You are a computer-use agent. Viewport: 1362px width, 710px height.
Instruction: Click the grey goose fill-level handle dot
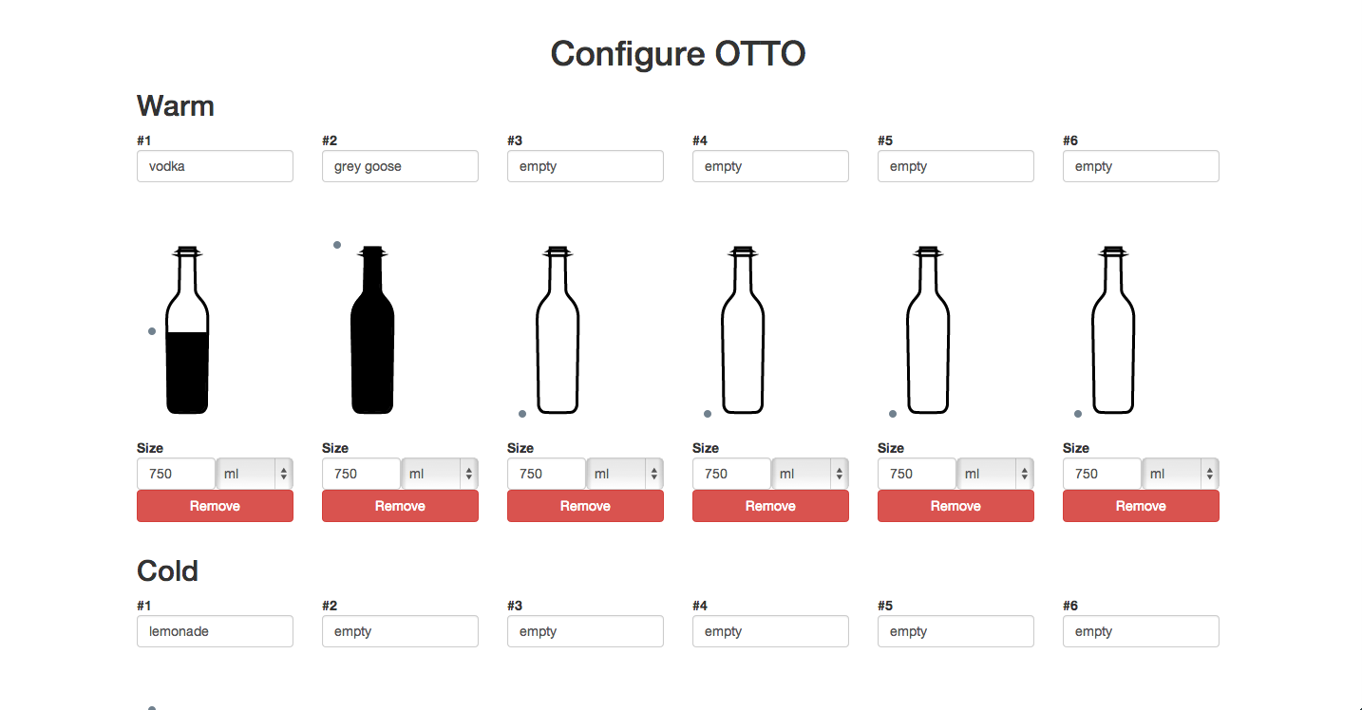point(337,245)
